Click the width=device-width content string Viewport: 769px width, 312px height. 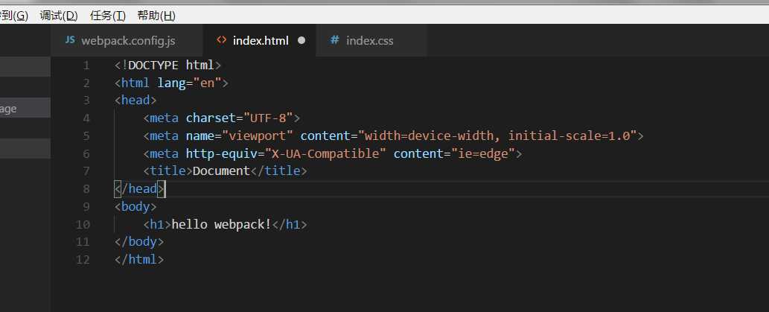click(497, 136)
